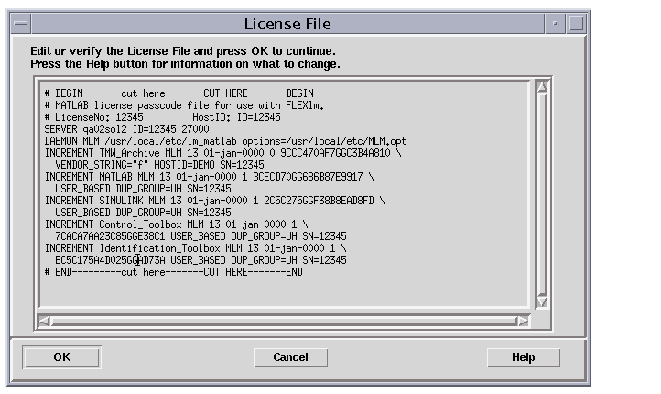Viewport: 661px width, 394px height.
Task: Click the INCREMENT Identification_Toolbox line
Action: pyautogui.click(x=196, y=248)
